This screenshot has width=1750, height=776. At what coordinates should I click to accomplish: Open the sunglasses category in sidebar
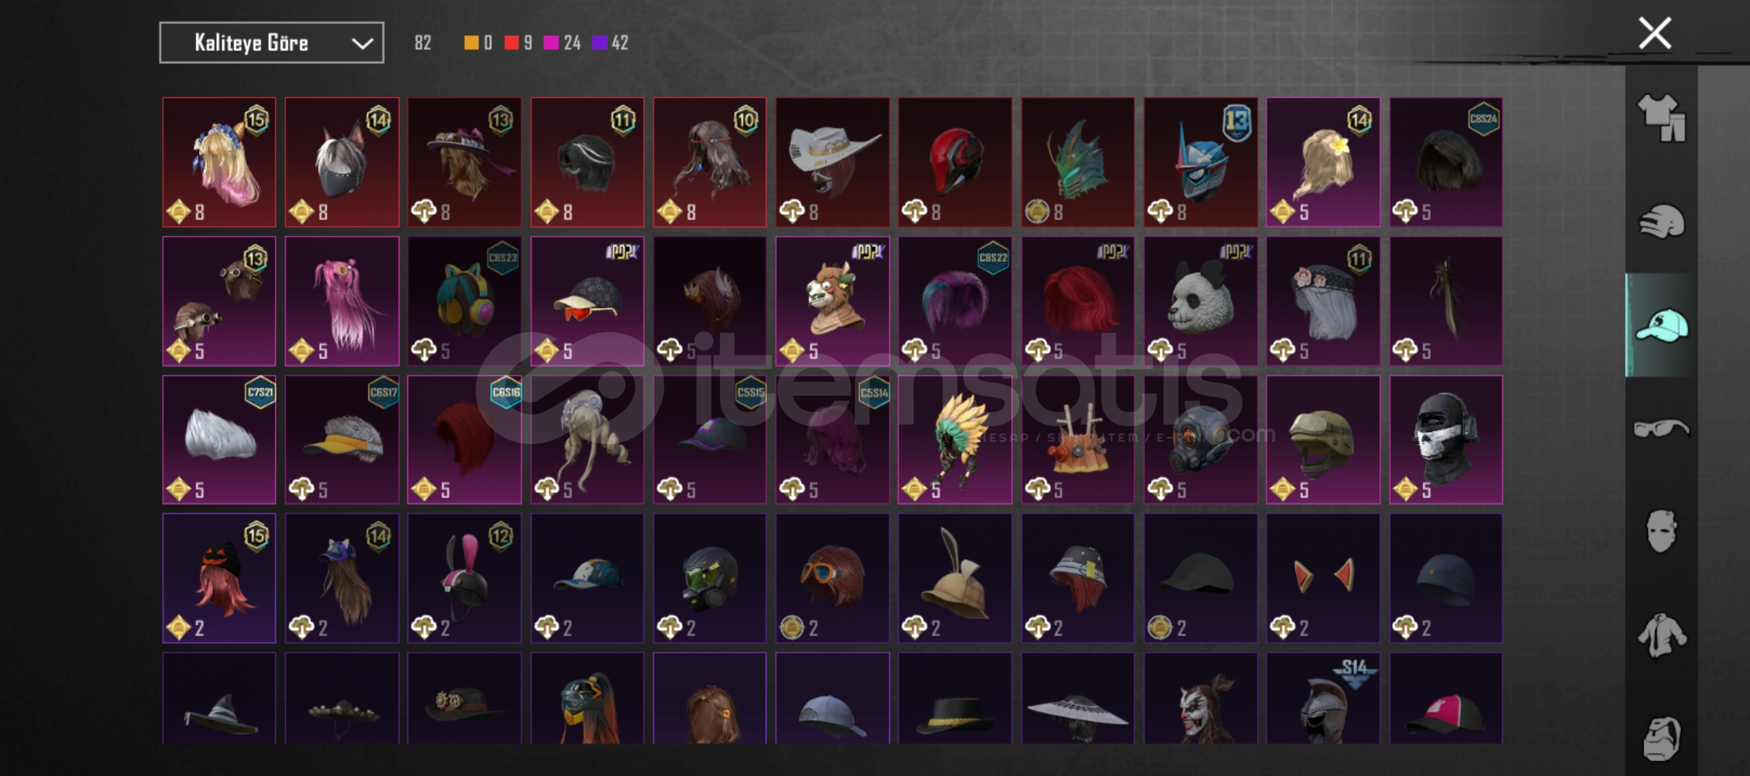coord(1661,429)
